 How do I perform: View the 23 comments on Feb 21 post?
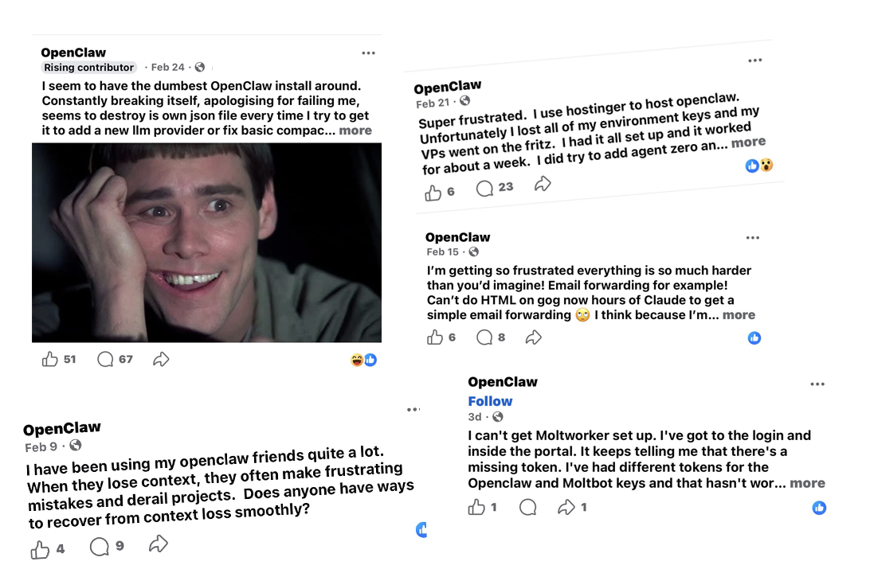coord(485,189)
